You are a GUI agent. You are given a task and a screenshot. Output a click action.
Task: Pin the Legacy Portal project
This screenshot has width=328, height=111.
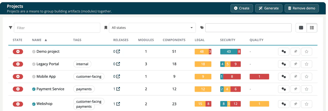pyautogui.click(x=295, y=64)
